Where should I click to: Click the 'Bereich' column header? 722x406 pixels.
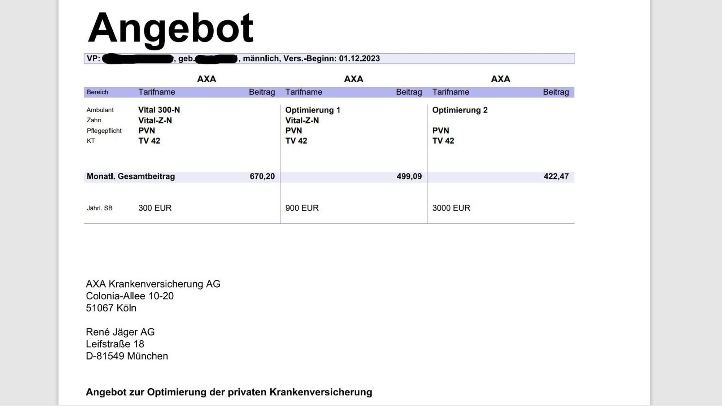pyautogui.click(x=97, y=92)
